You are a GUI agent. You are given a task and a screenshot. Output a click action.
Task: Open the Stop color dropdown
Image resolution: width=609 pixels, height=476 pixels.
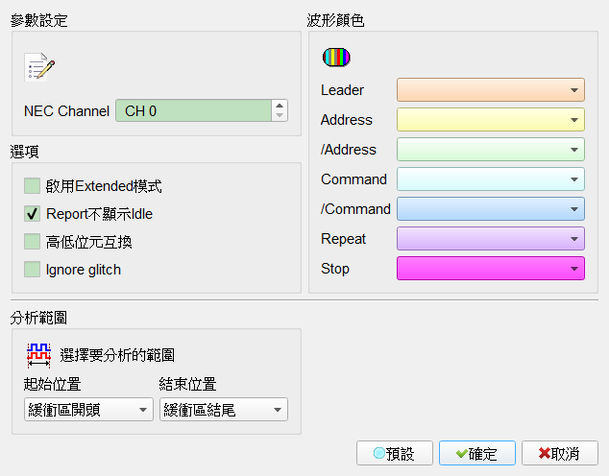(x=491, y=269)
